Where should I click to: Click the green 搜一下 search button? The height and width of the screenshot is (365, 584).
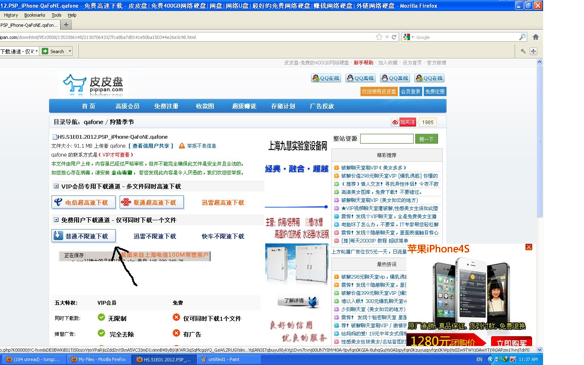click(x=426, y=139)
